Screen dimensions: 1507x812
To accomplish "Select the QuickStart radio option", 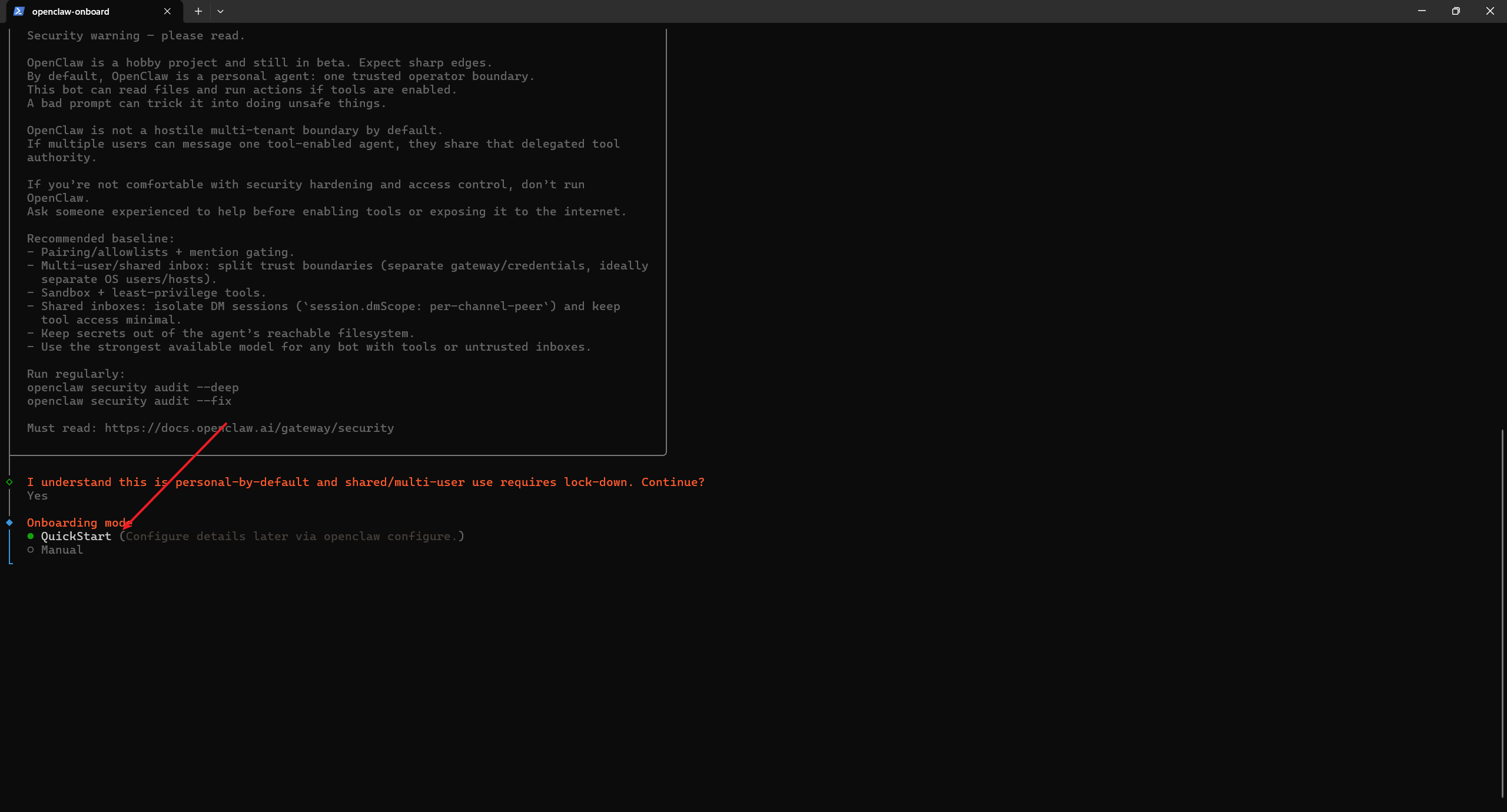I will click(x=31, y=536).
